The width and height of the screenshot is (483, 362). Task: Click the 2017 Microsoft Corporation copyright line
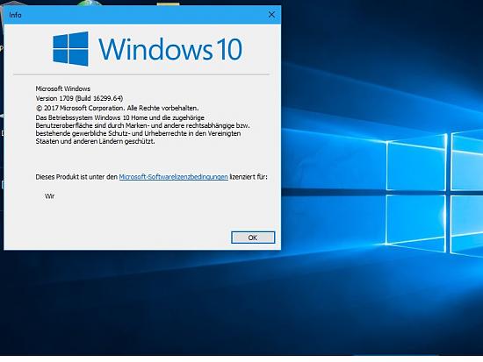click(x=117, y=108)
